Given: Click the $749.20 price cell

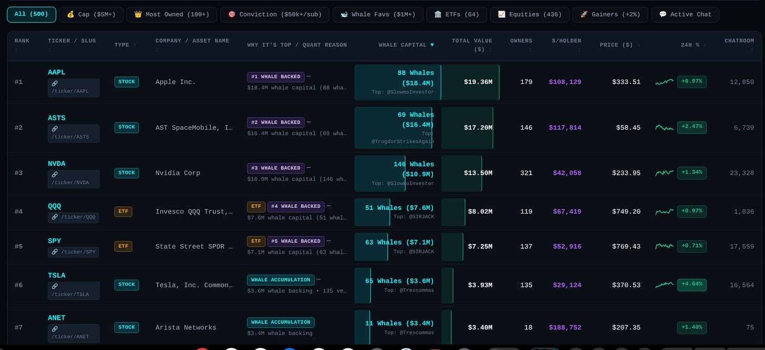Looking at the screenshot, I should click(626, 212).
